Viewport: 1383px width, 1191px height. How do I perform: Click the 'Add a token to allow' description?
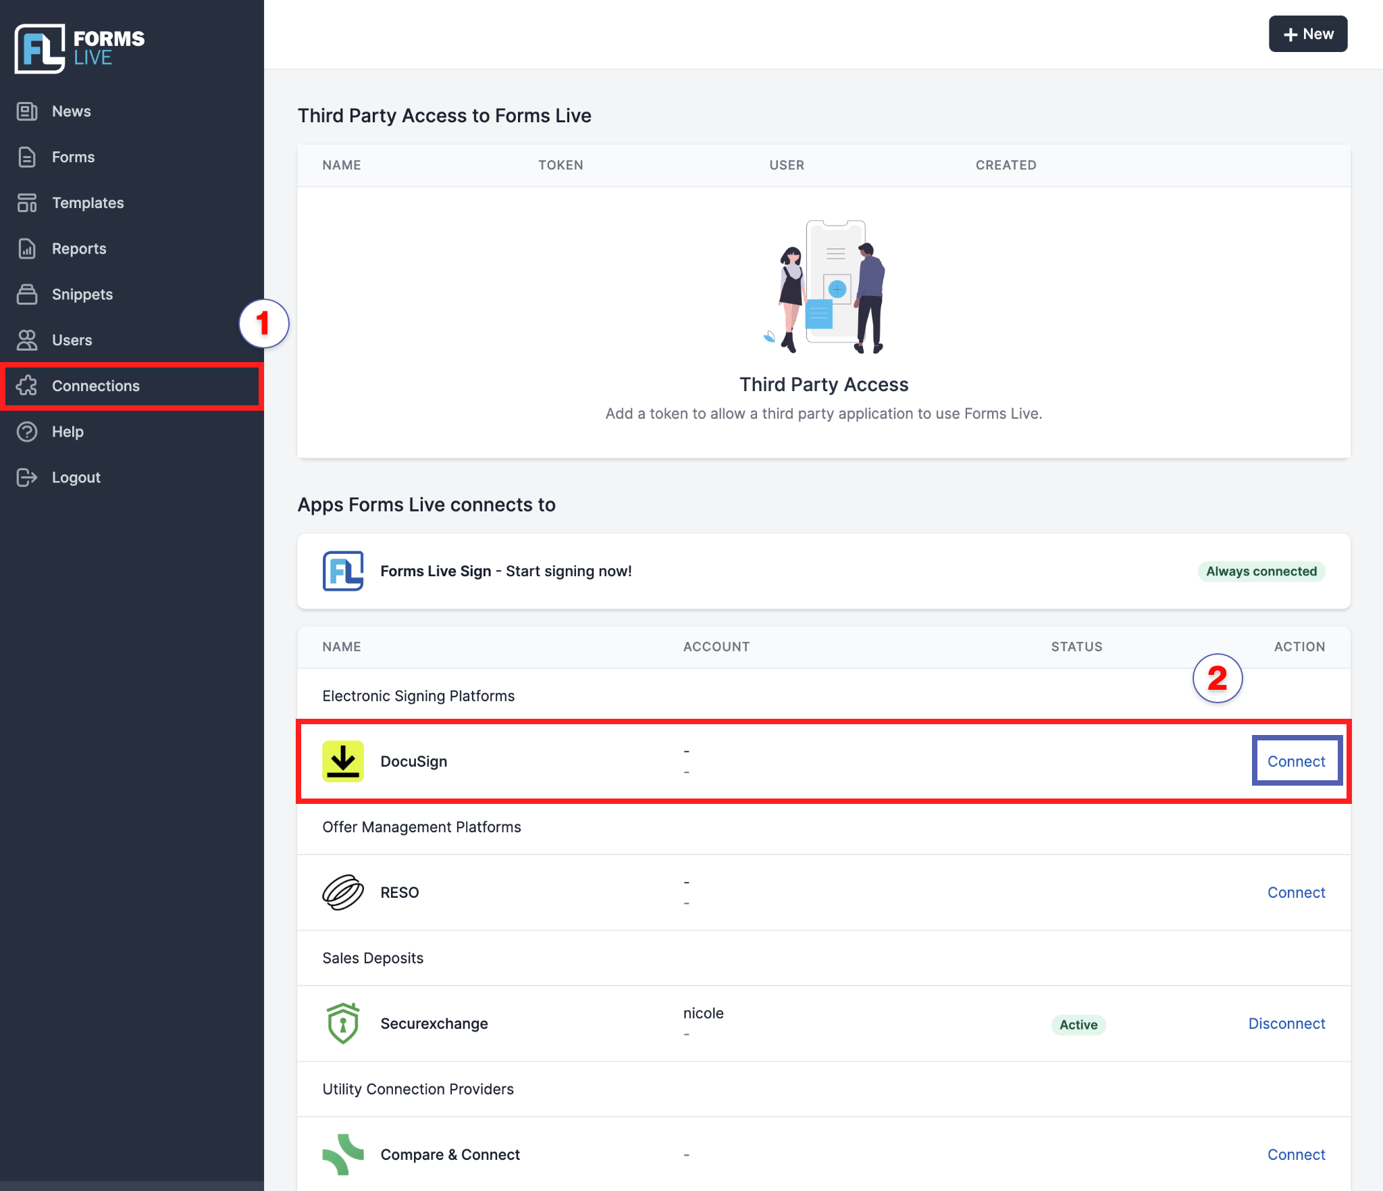[x=824, y=413]
